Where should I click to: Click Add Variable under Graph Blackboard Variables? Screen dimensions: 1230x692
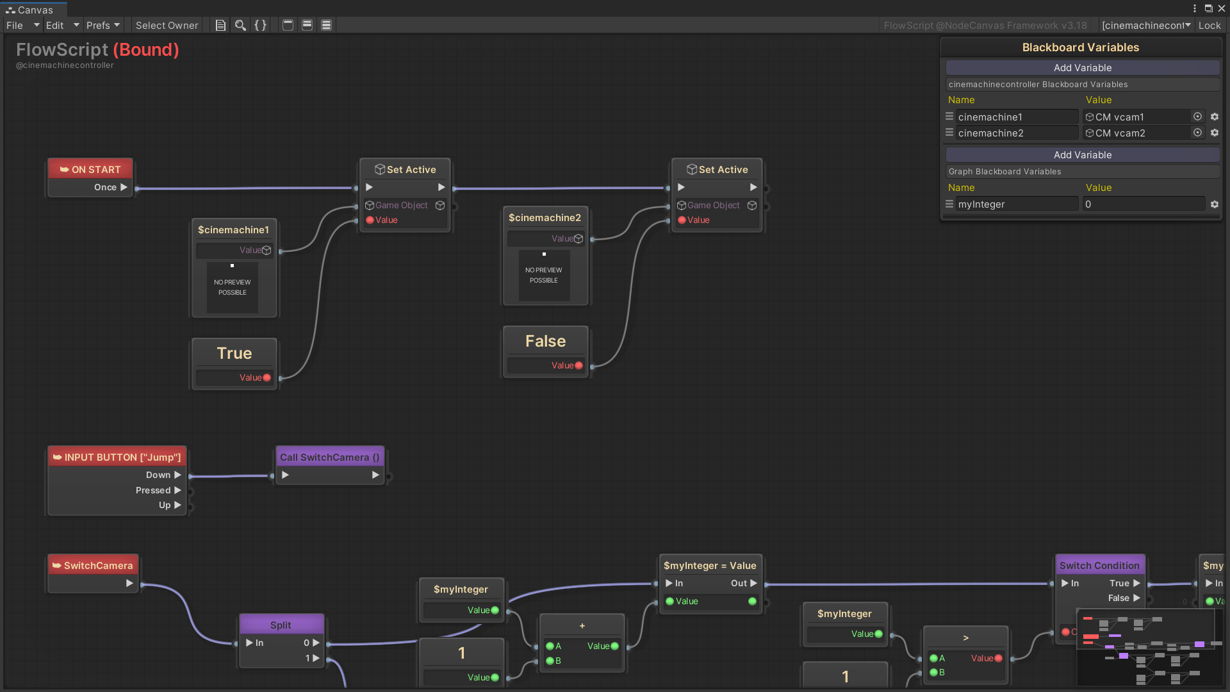[1082, 154]
